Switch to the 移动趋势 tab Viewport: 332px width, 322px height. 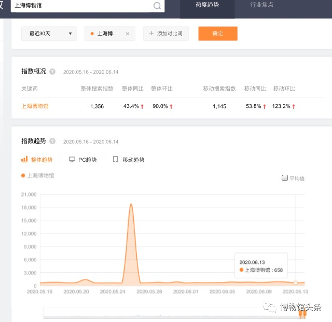pyautogui.click(x=129, y=160)
